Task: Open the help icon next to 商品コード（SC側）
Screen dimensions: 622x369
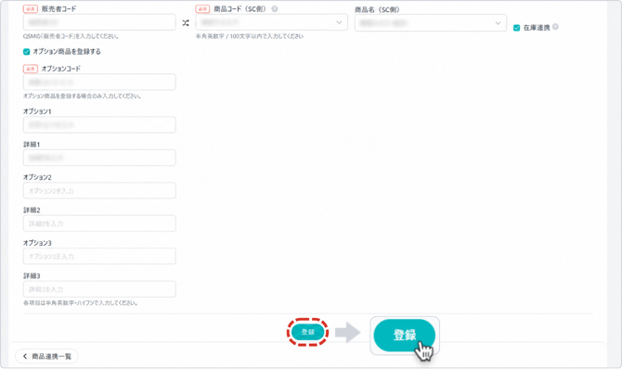Action: [275, 8]
